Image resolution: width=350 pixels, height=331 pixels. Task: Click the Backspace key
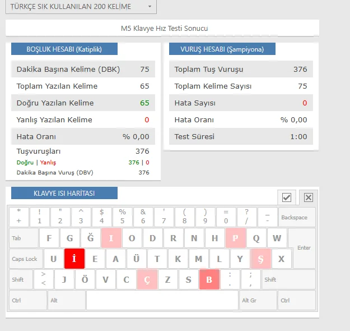[x=297, y=217]
